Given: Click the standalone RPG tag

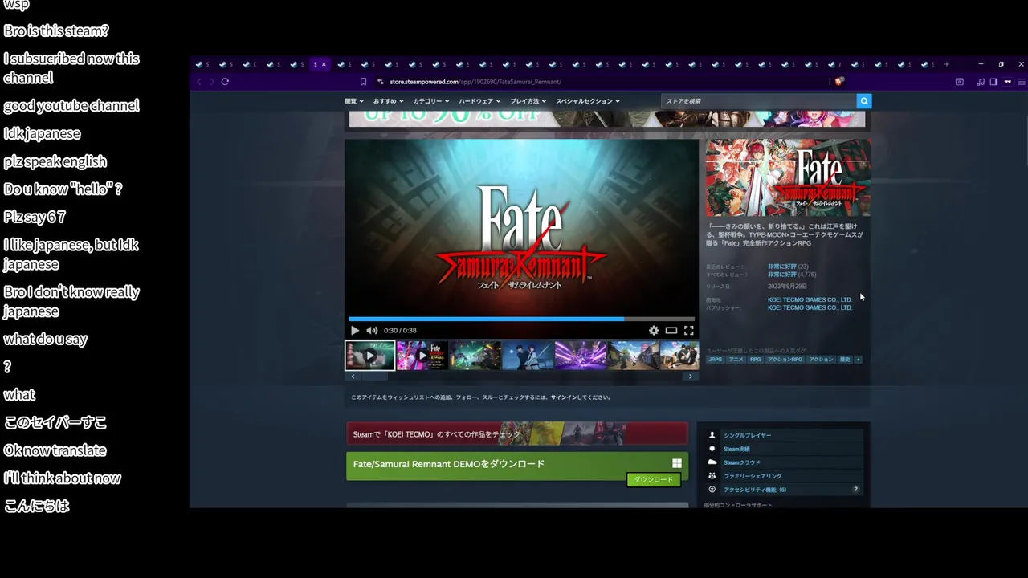Looking at the screenshot, I should pyautogui.click(x=756, y=360).
